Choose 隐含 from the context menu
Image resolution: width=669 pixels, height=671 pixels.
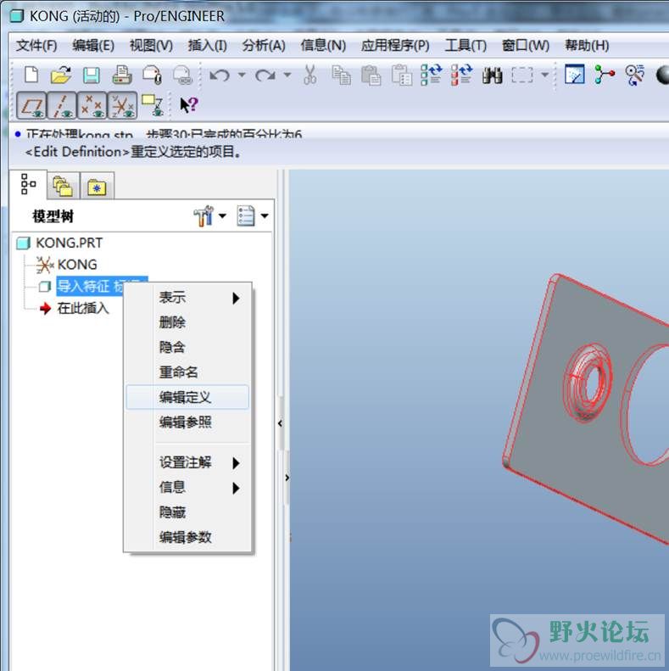(x=187, y=347)
